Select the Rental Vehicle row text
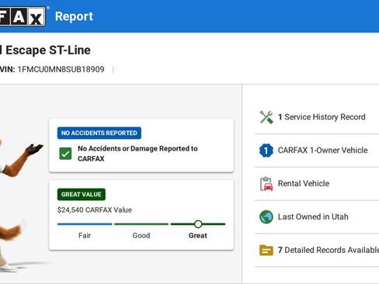Image resolution: width=379 pixels, height=284 pixels. [x=304, y=183]
